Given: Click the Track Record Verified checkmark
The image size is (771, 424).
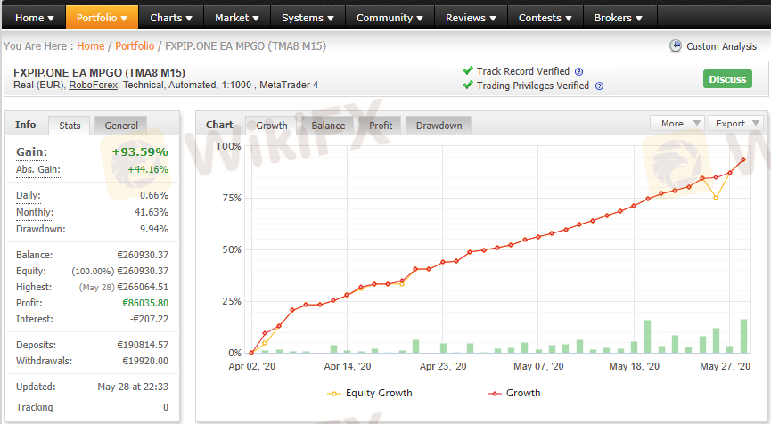Looking at the screenshot, I should 467,71.
